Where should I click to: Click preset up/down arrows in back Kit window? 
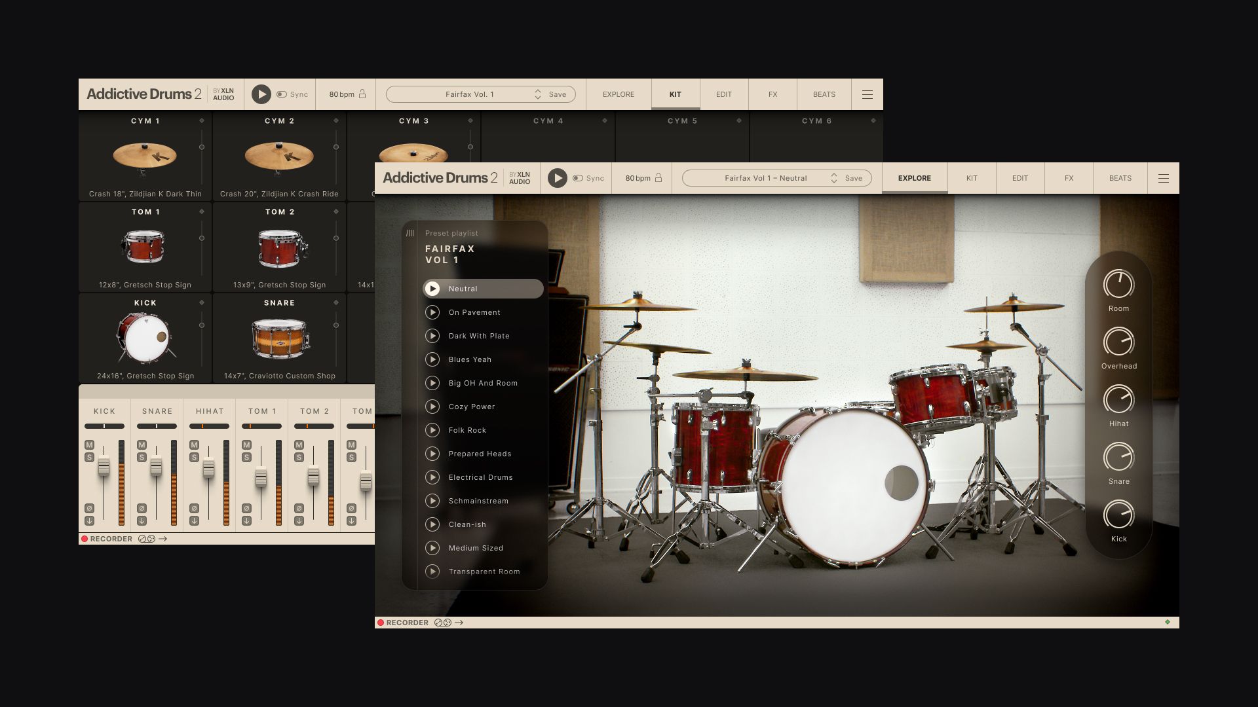click(537, 94)
